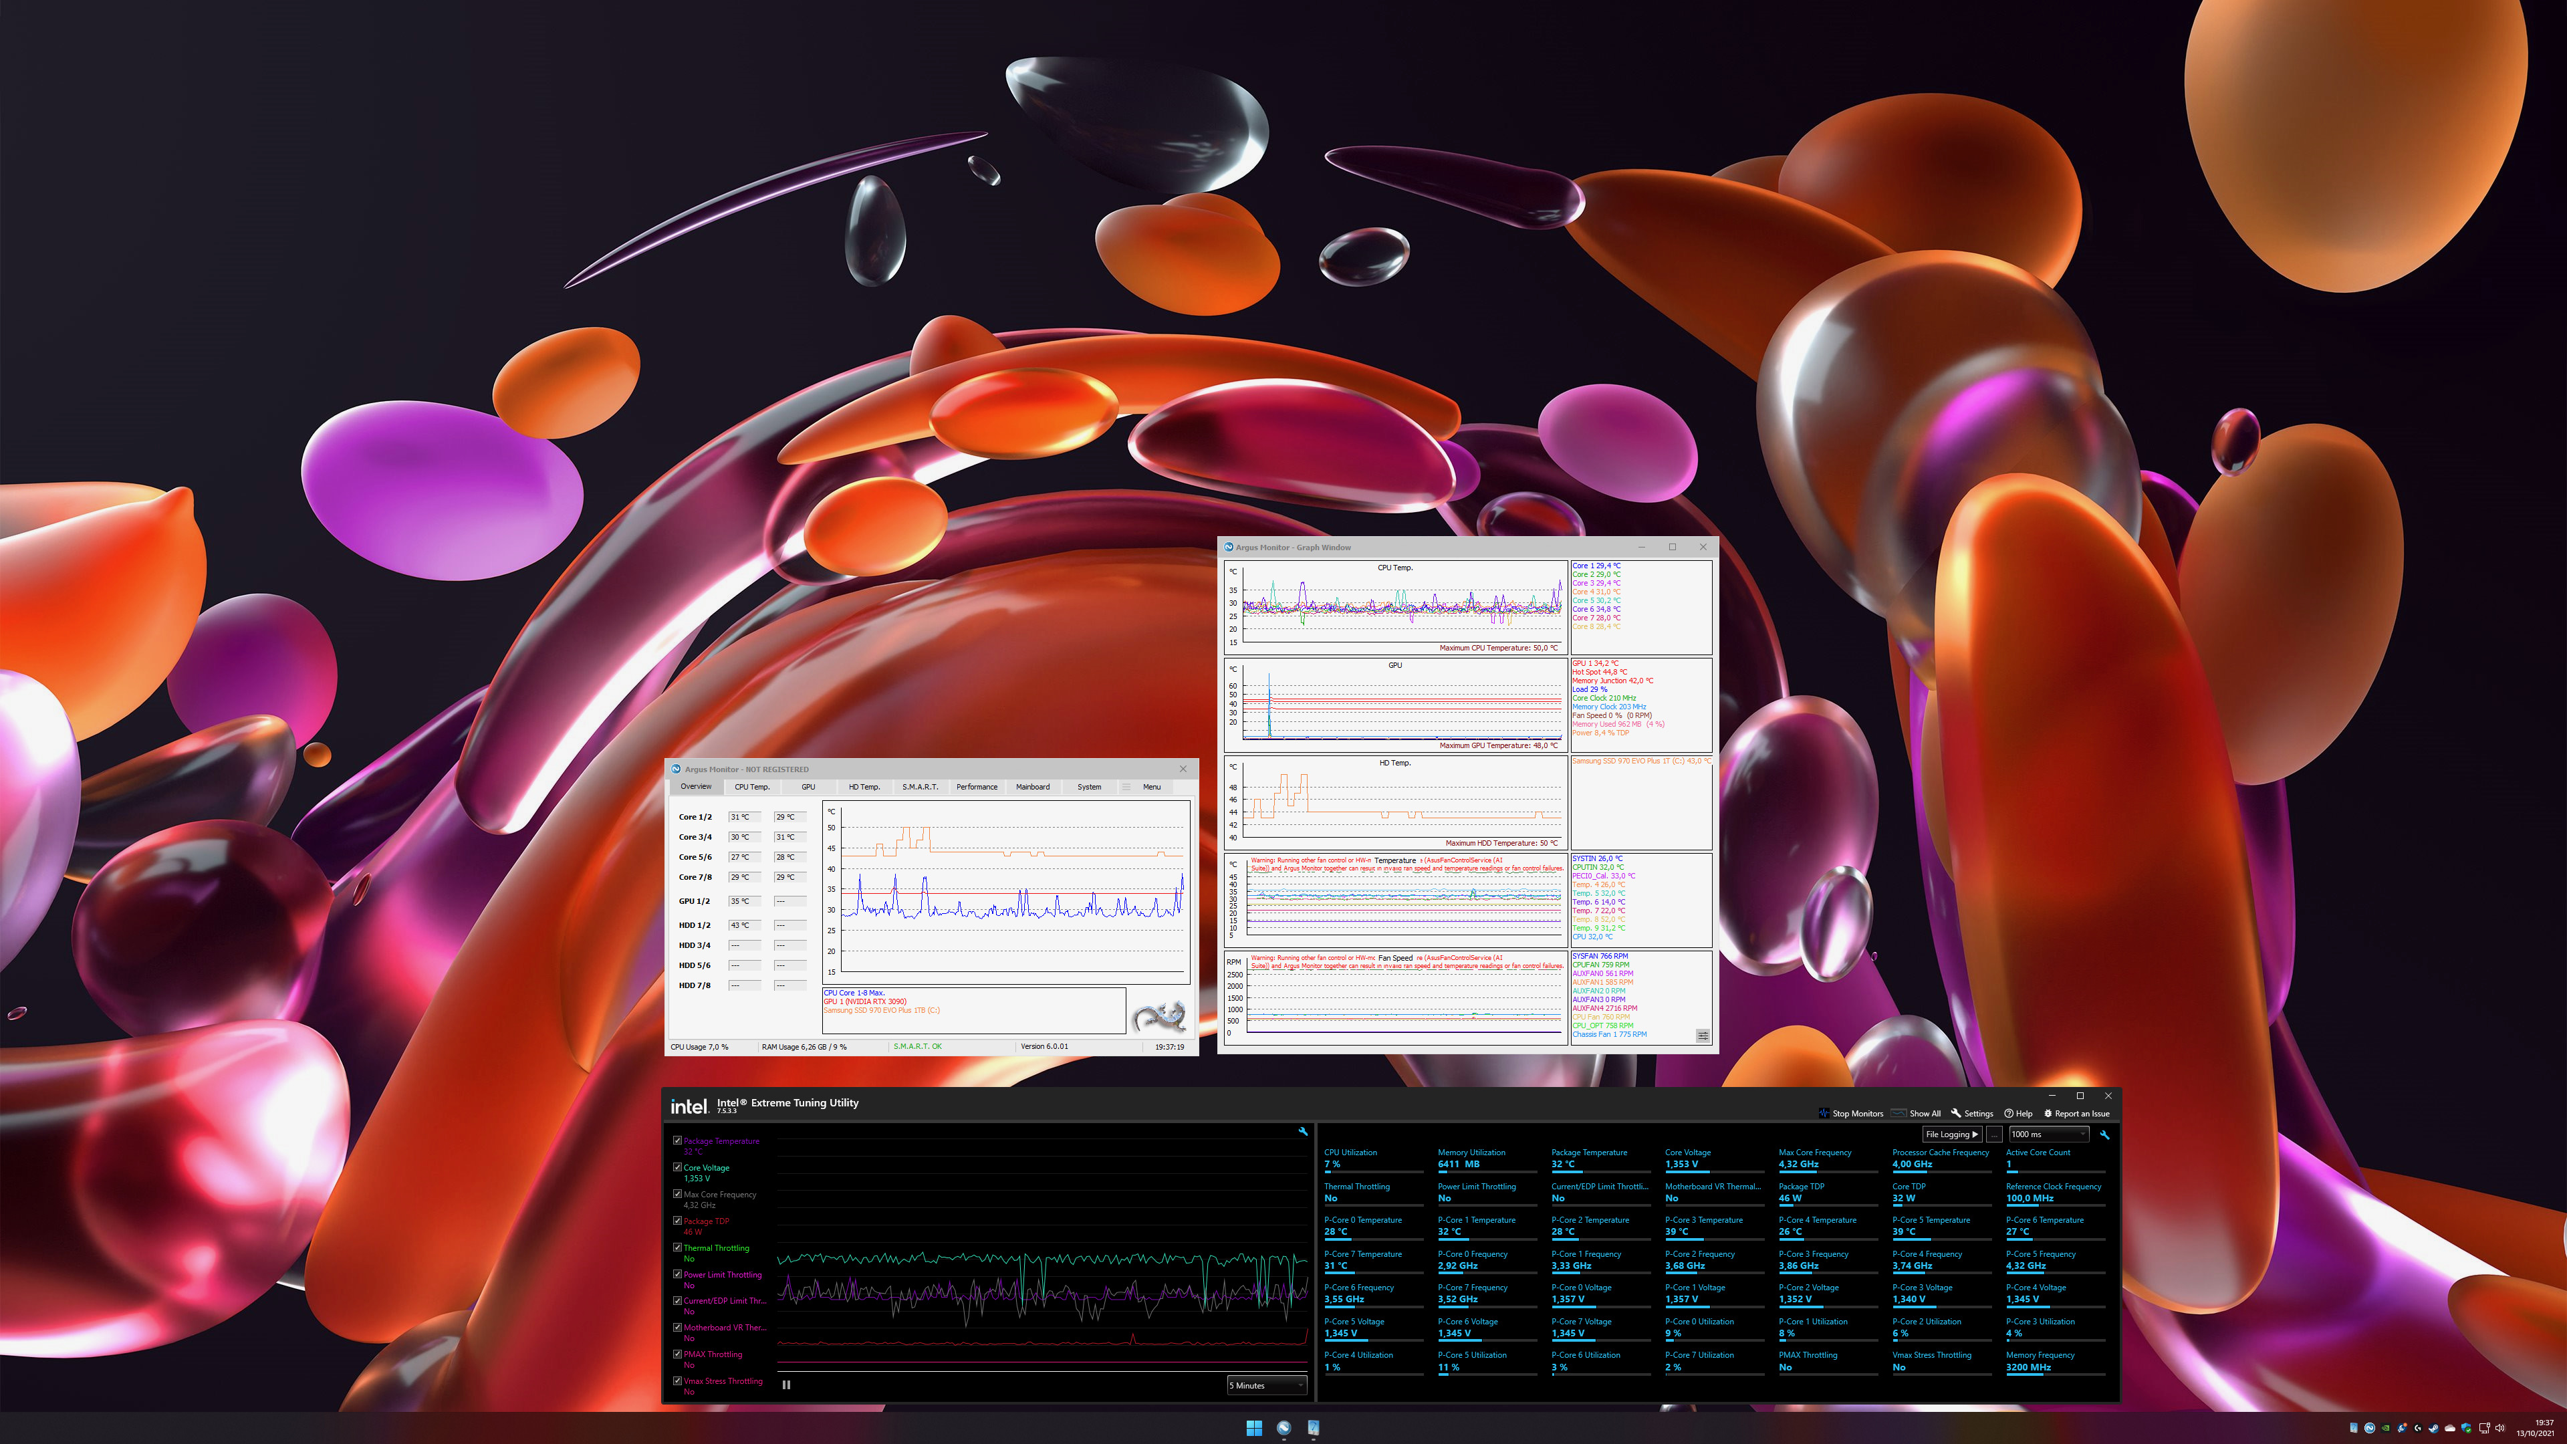The width and height of the screenshot is (2567, 1444).
Task: Disable Thermal Throttling graph checkbox
Action: pyautogui.click(x=678, y=1247)
